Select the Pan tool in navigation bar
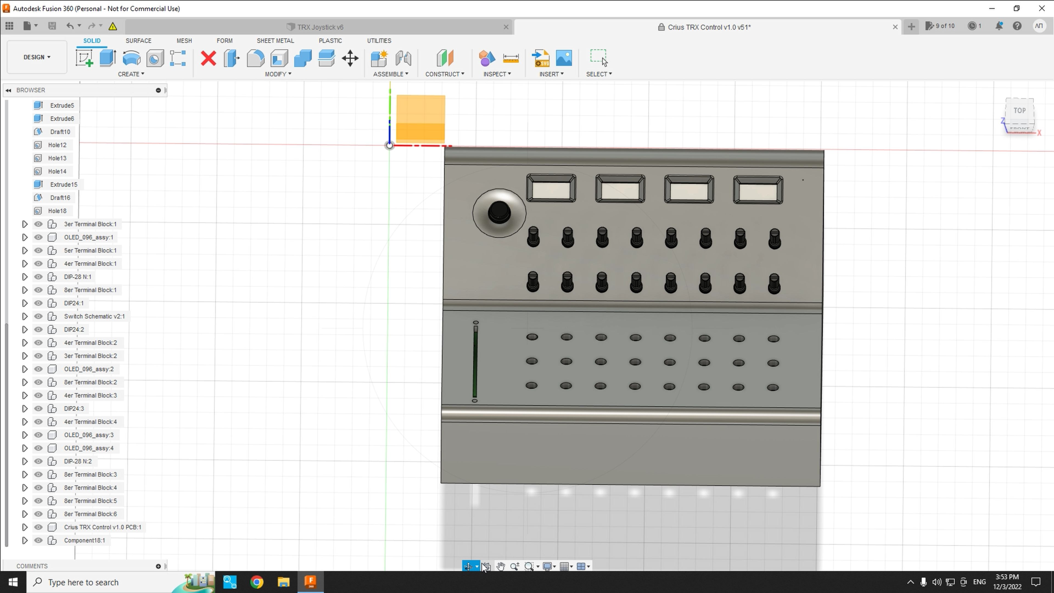 pyautogui.click(x=500, y=566)
